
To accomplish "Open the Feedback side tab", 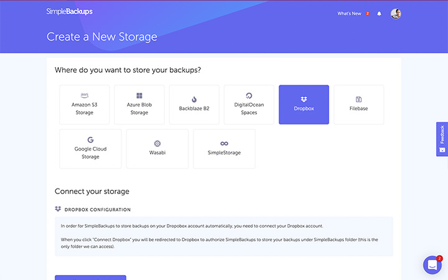I will click(442, 139).
